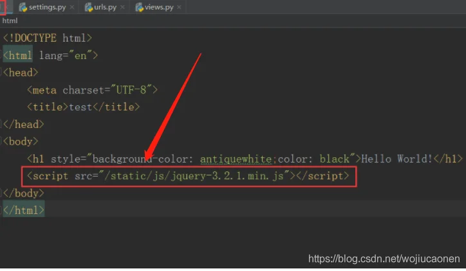Image resolution: width=466 pixels, height=271 pixels.
Task: Collapse the body tag fold marker
Action: tap(1, 141)
